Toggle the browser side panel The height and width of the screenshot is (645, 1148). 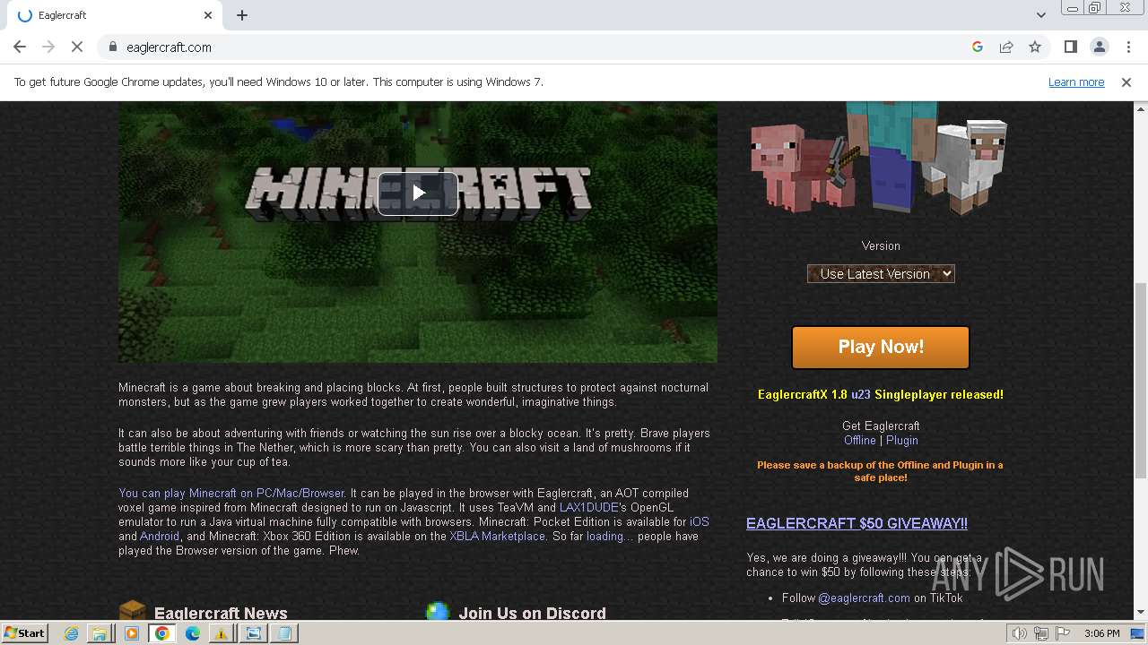tap(1070, 47)
